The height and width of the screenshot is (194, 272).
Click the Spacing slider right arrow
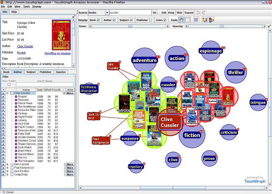265,26
